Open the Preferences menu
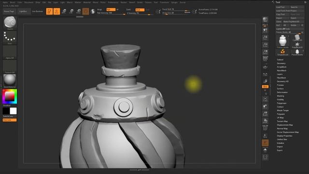This screenshot has height=174, width=309. pos(113,2)
